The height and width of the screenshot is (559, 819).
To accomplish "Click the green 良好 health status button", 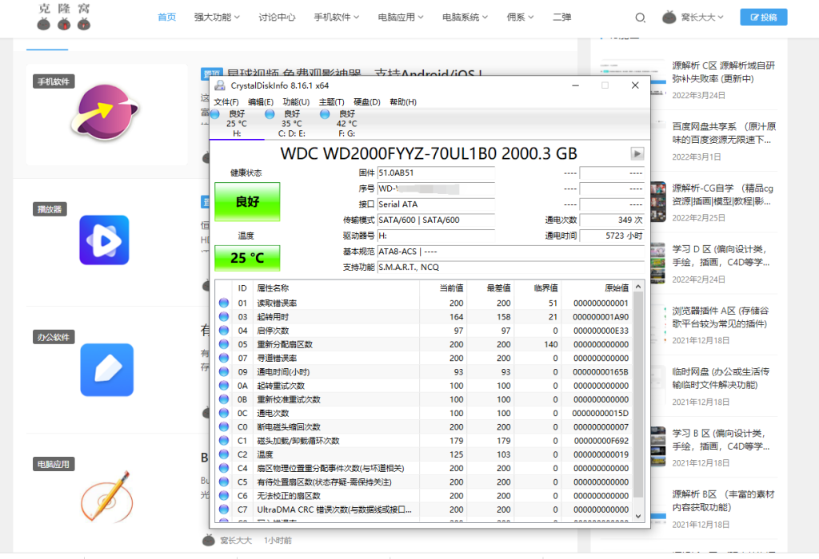I will [247, 202].
